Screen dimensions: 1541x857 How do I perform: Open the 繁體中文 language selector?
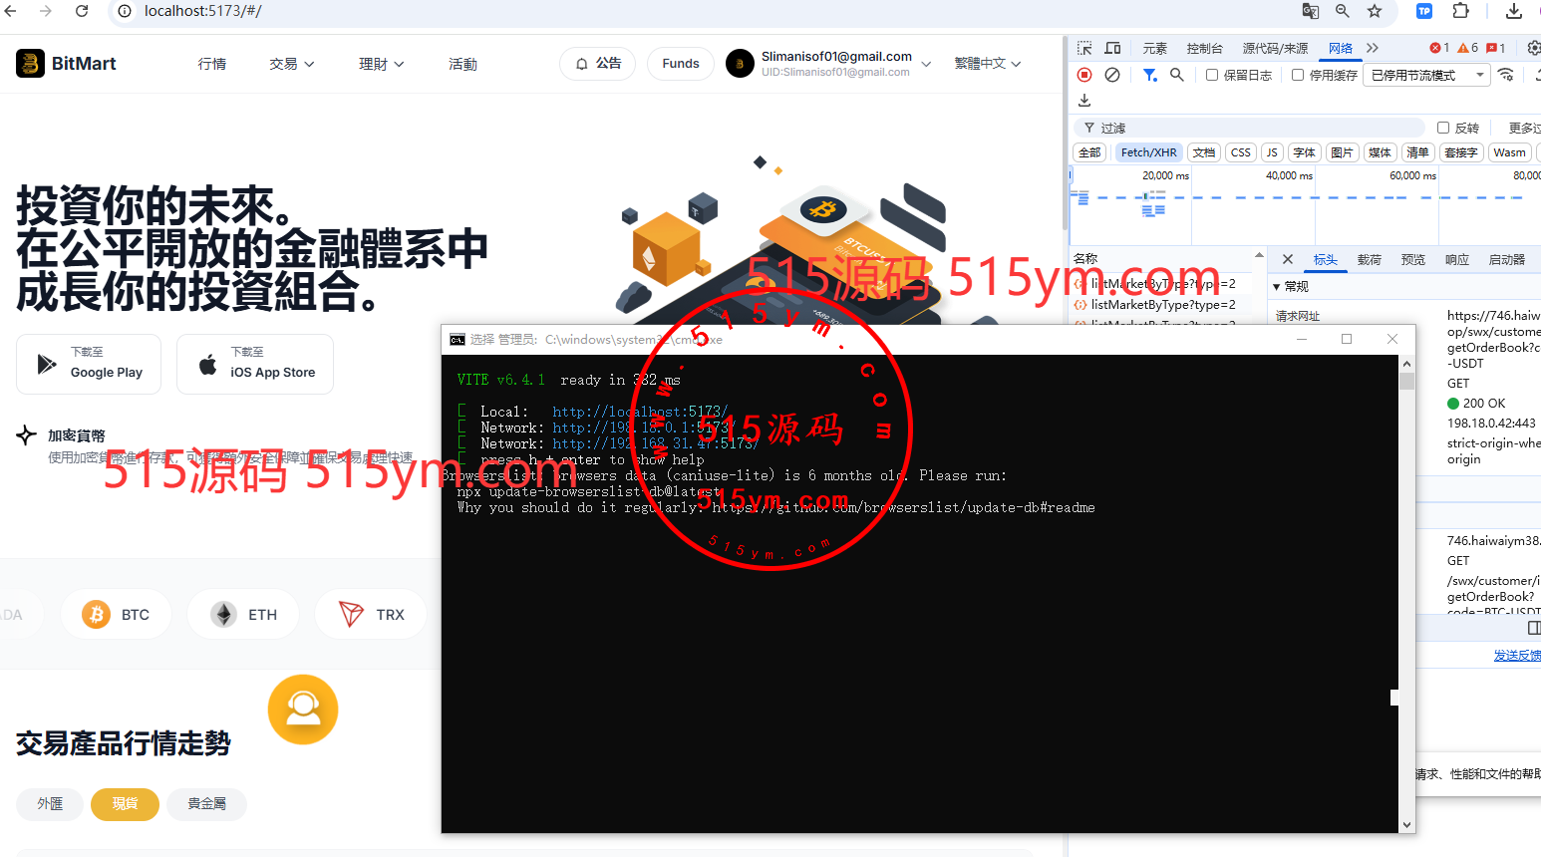pyautogui.click(x=988, y=64)
